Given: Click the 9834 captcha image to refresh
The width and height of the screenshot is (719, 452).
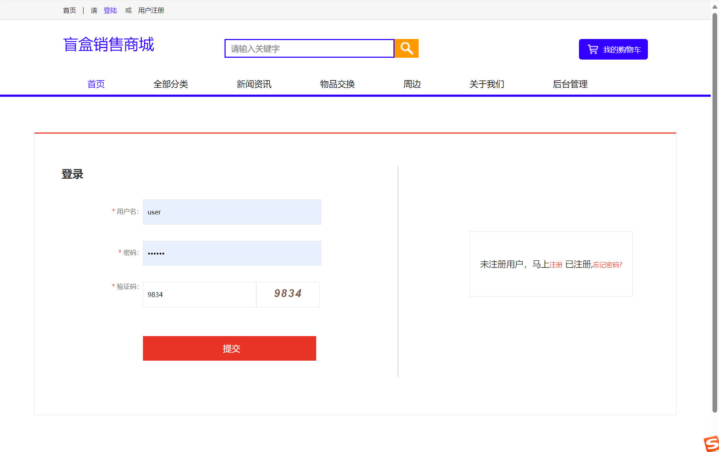Looking at the screenshot, I should pos(288,294).
